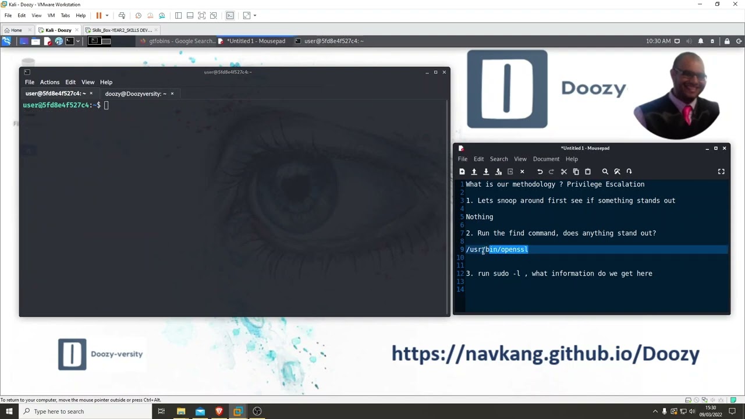
Task: Click the 'Nothing' line in Mousepad
Action: [479, 217]
